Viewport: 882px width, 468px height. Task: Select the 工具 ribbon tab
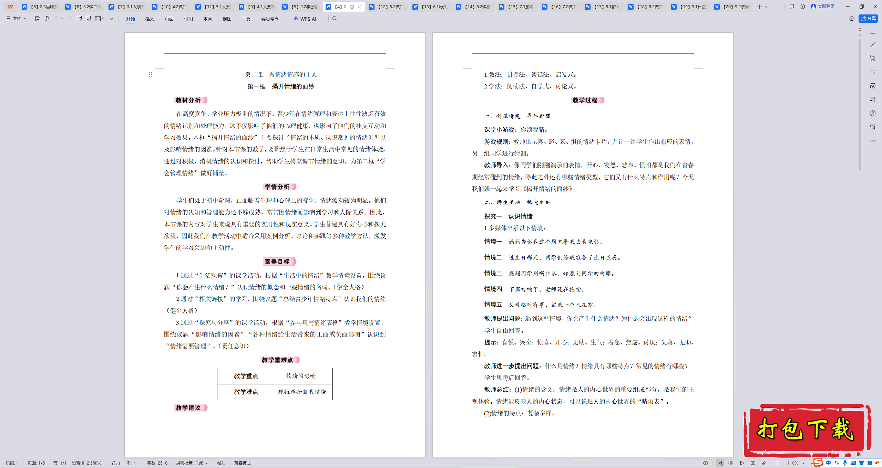pyautogui.click(x=246, y=19)
